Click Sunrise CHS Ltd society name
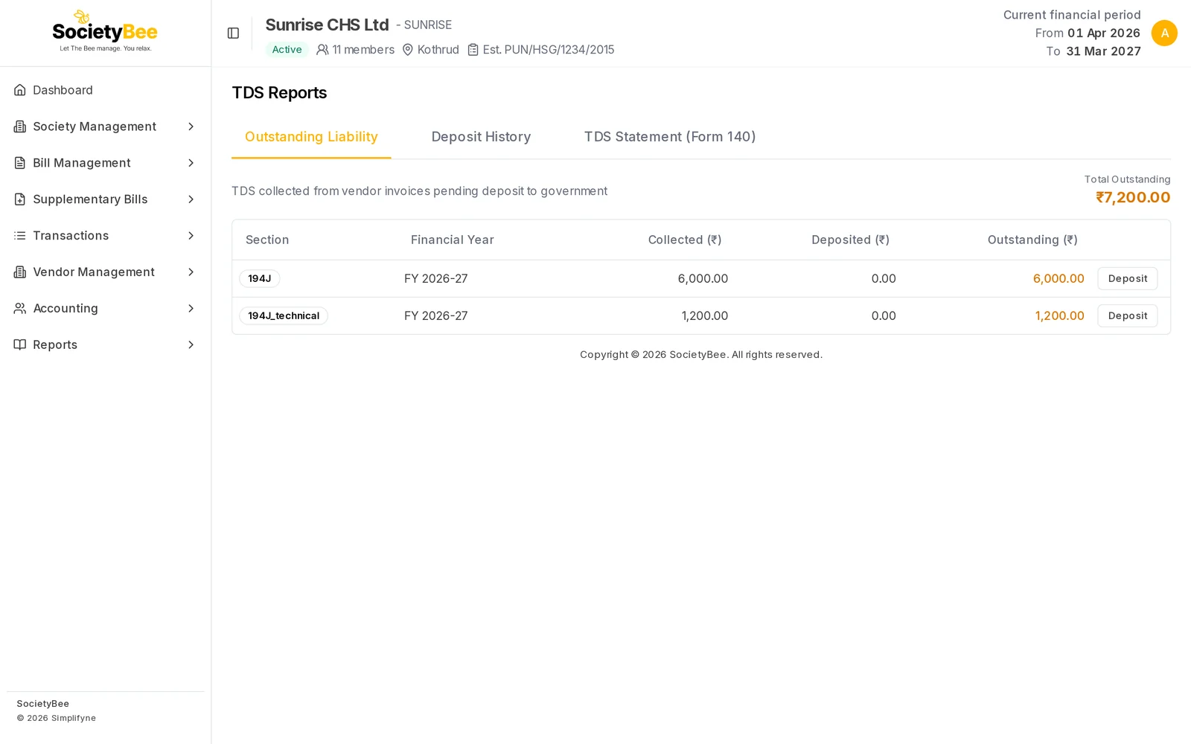The width and height of the screenshot is (1191, 744). tap(328, 25)
